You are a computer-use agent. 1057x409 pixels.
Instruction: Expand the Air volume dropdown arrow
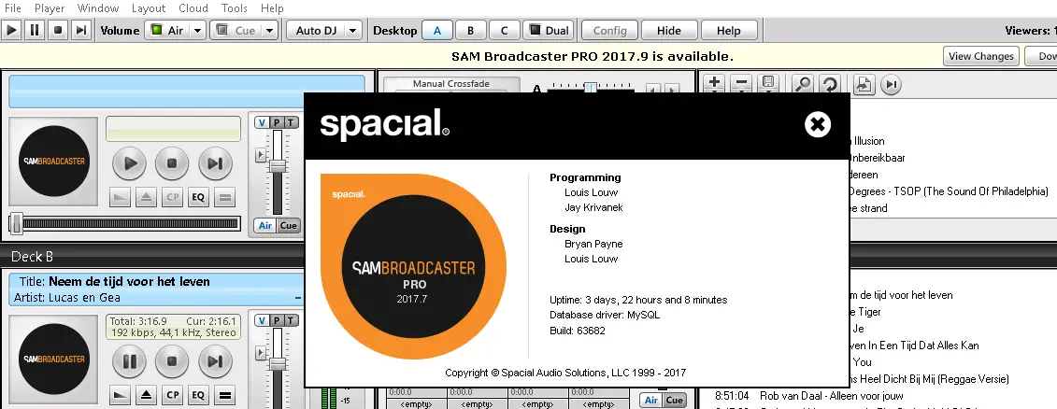click(198, 30)
